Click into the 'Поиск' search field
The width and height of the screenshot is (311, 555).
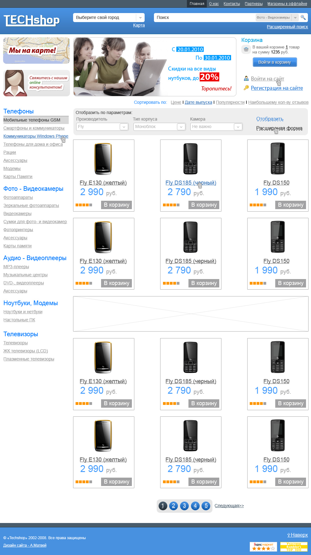(204, 18)
